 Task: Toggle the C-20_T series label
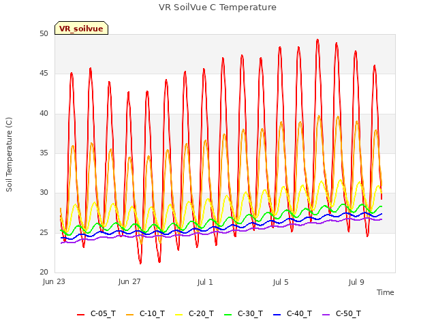pyautogui.click(x=202, y=313)
